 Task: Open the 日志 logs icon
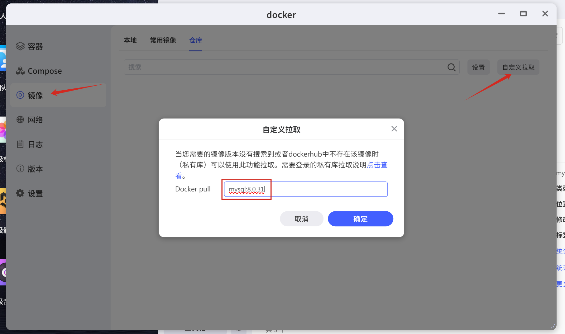(x=20, y=144)
